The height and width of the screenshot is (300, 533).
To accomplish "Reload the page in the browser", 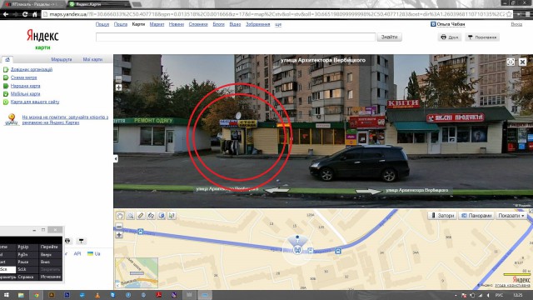I will [25, 14].
